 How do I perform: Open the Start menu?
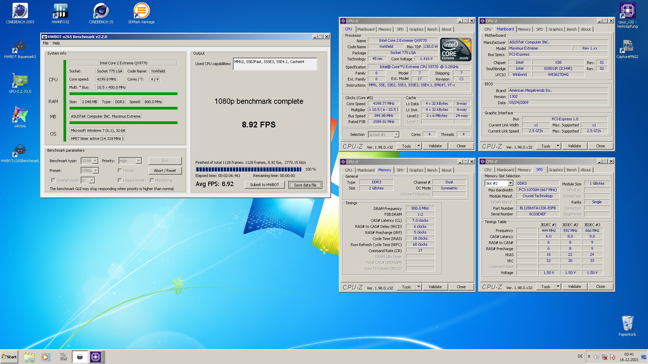[9, 357]
